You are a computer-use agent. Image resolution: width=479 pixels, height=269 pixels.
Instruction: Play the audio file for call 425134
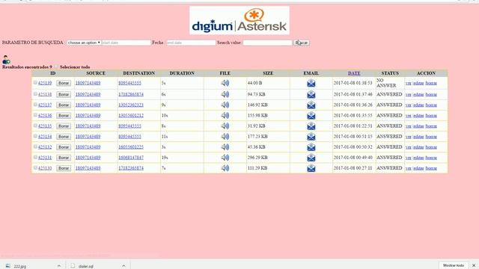225,136
